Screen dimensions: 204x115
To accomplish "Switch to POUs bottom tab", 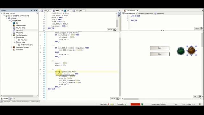I will (12, 99).
